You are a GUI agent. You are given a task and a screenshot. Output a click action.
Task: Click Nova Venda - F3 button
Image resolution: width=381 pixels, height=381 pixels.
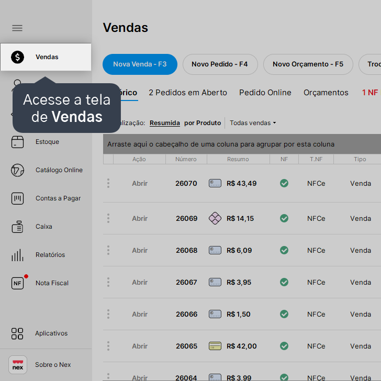pos(140,64)
